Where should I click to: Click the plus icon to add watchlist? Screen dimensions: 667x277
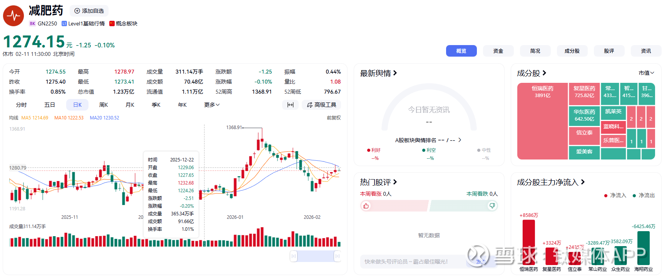coord(77,11)
